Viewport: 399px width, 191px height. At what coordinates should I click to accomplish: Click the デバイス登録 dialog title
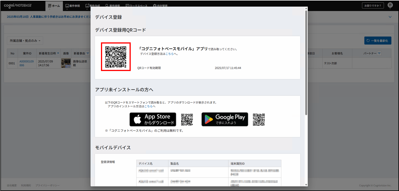point(108,17)
